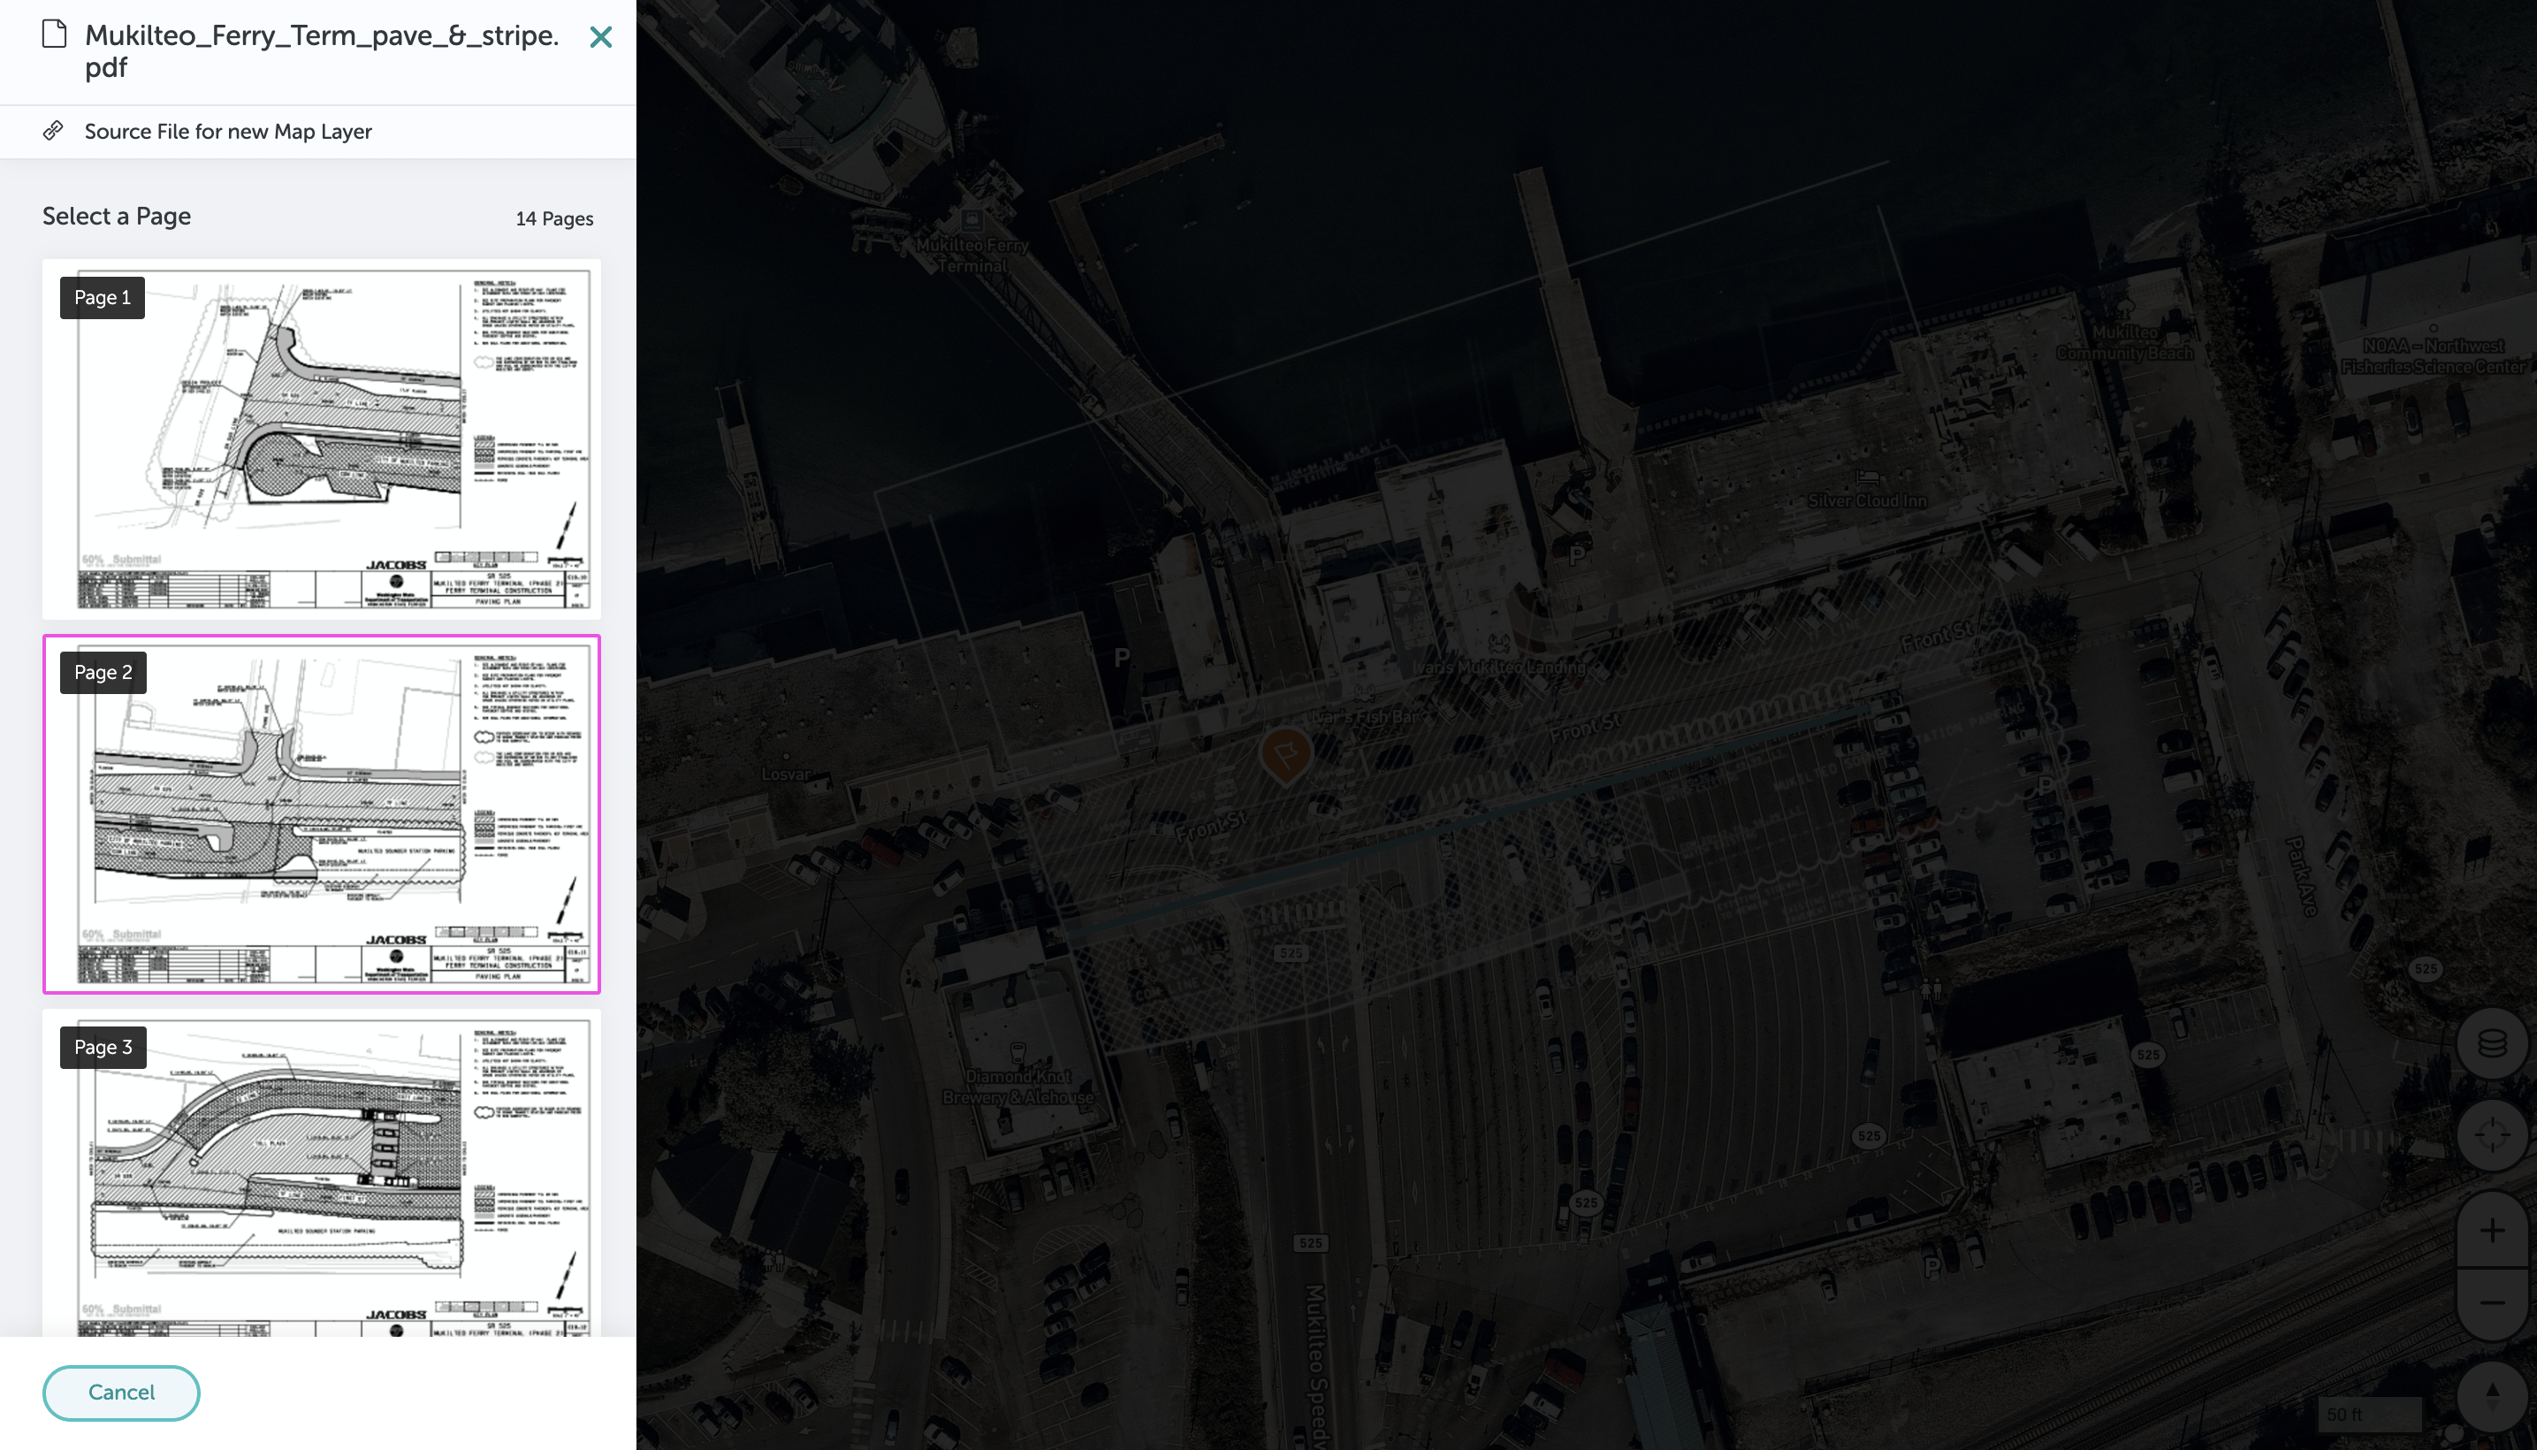Click the Page 3 label badge
This screenshot has width=2537, height=1450.
pyautogui.click(x=103, y=1048)
